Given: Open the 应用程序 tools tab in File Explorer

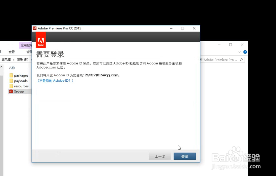Looking at the screenshot, I should tap(26, 45).
